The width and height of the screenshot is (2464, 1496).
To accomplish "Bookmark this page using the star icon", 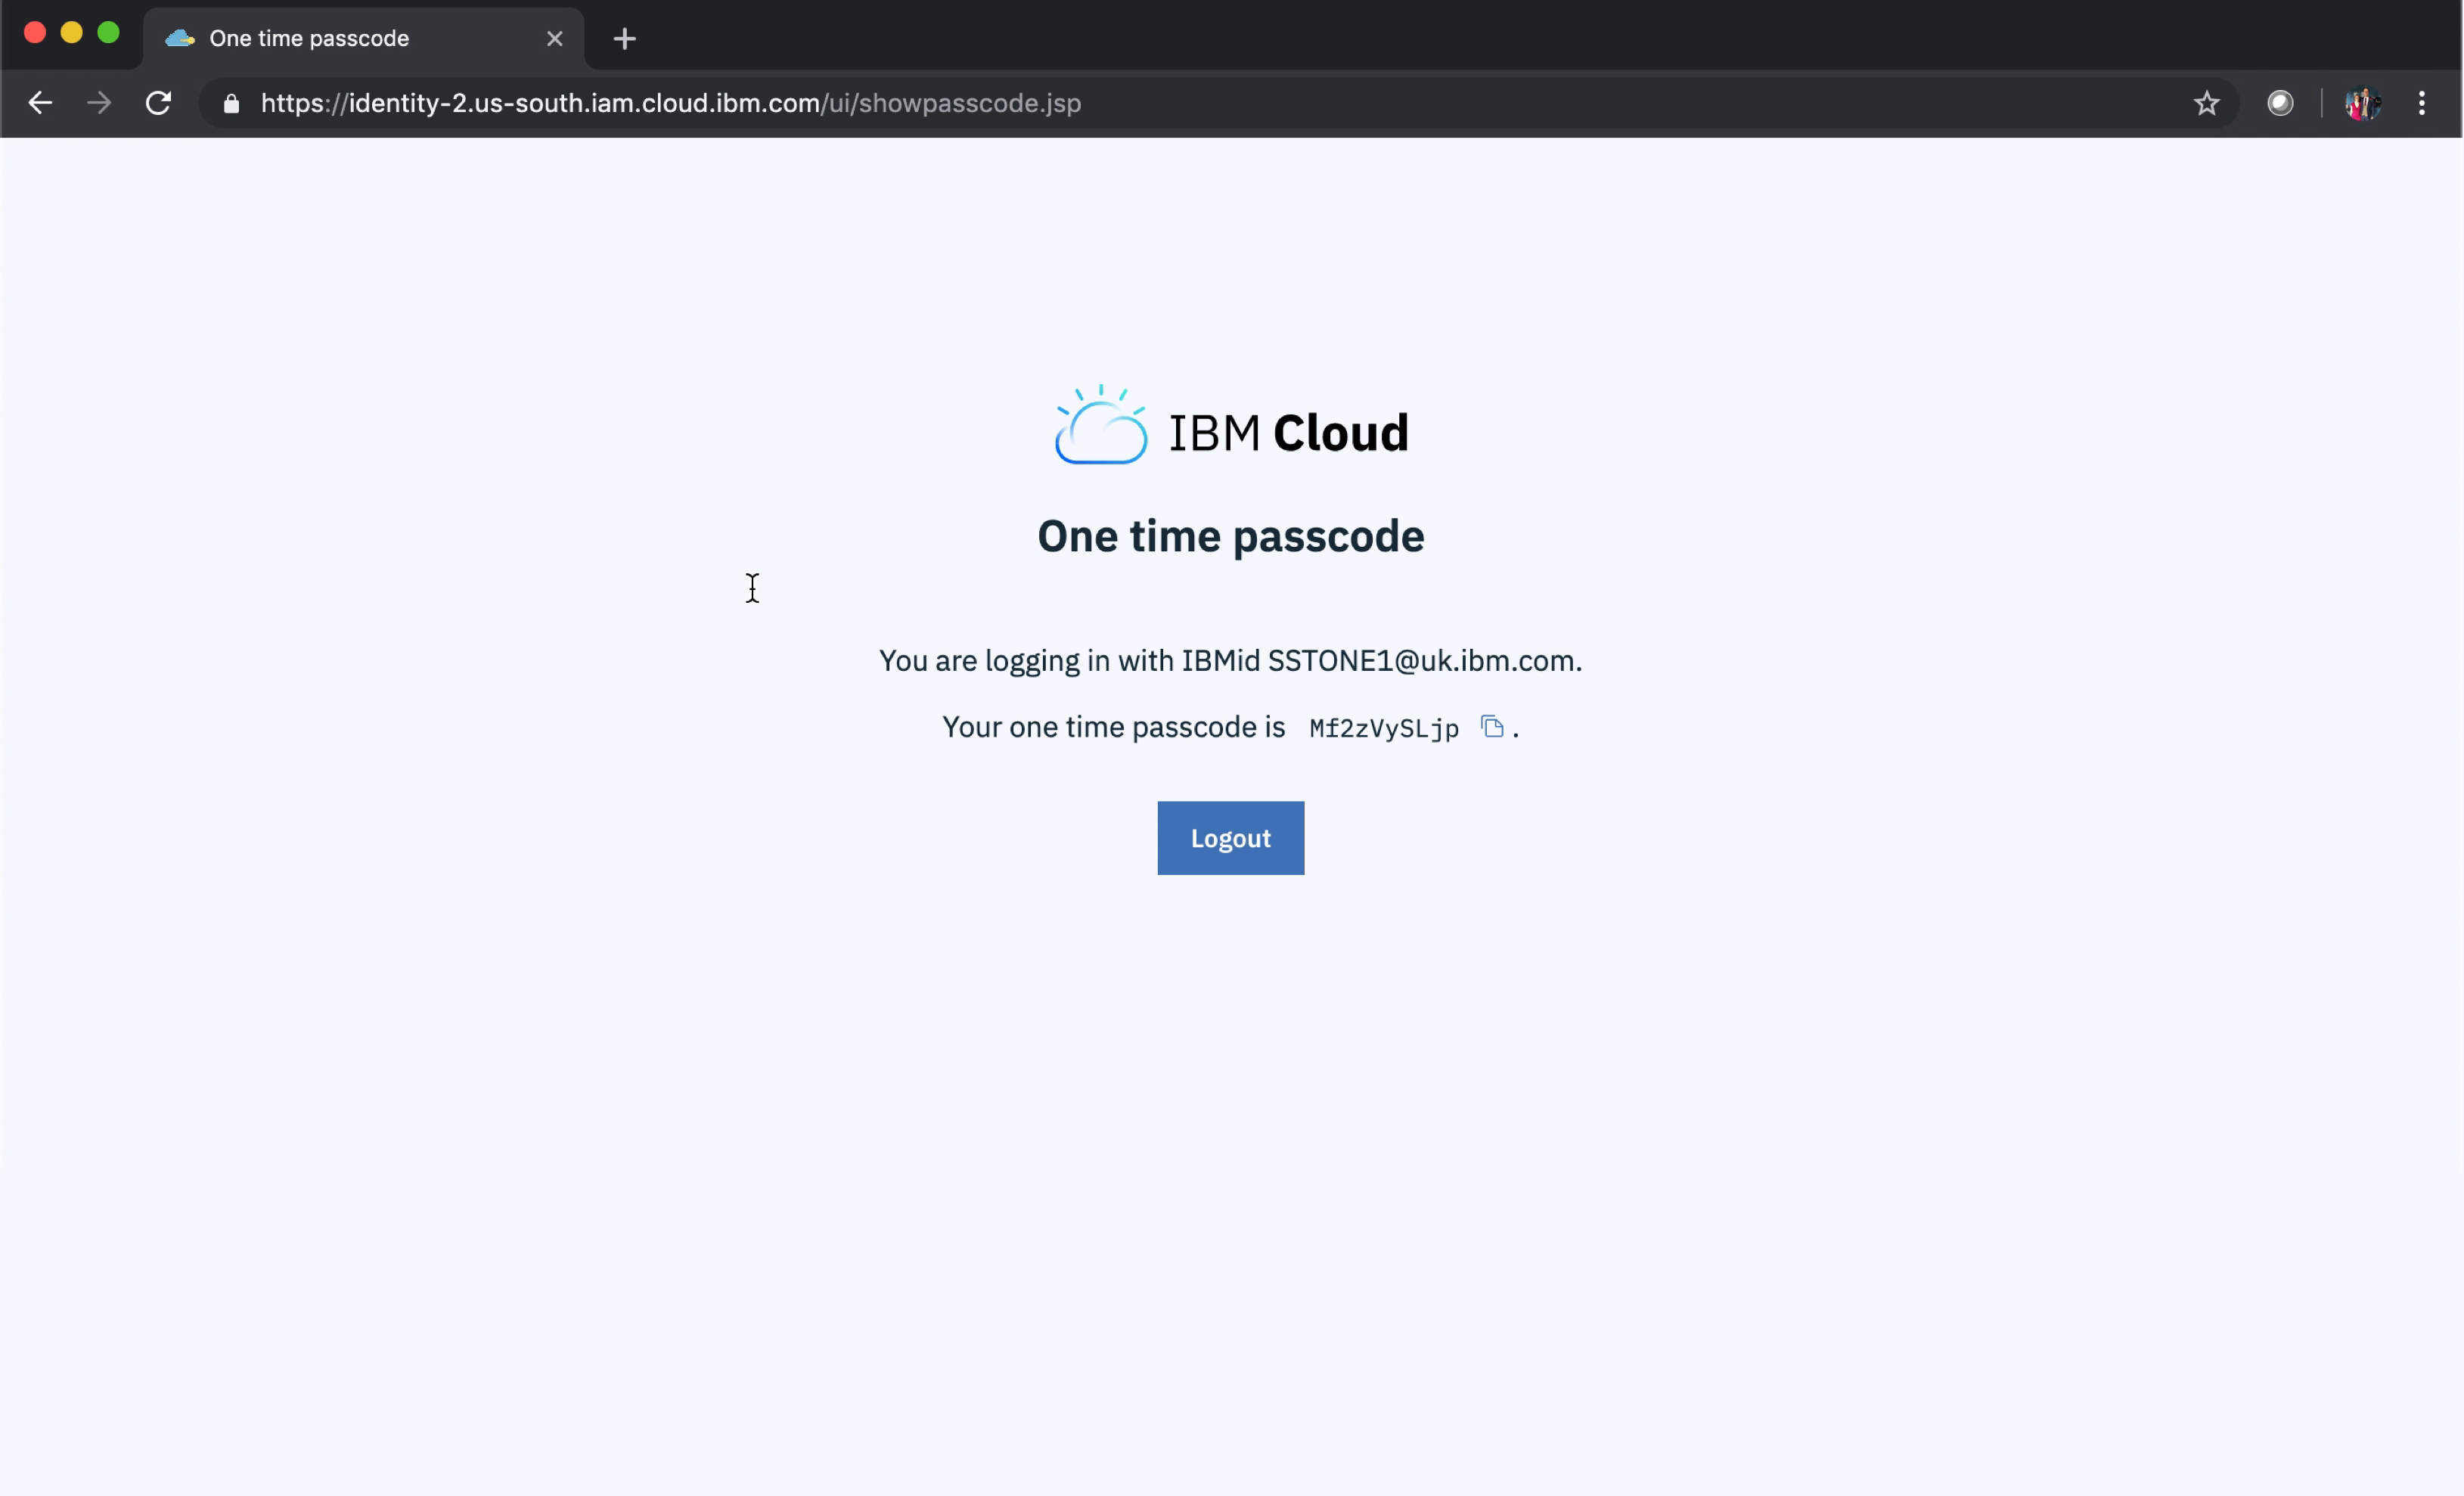I will (2207, 103).
